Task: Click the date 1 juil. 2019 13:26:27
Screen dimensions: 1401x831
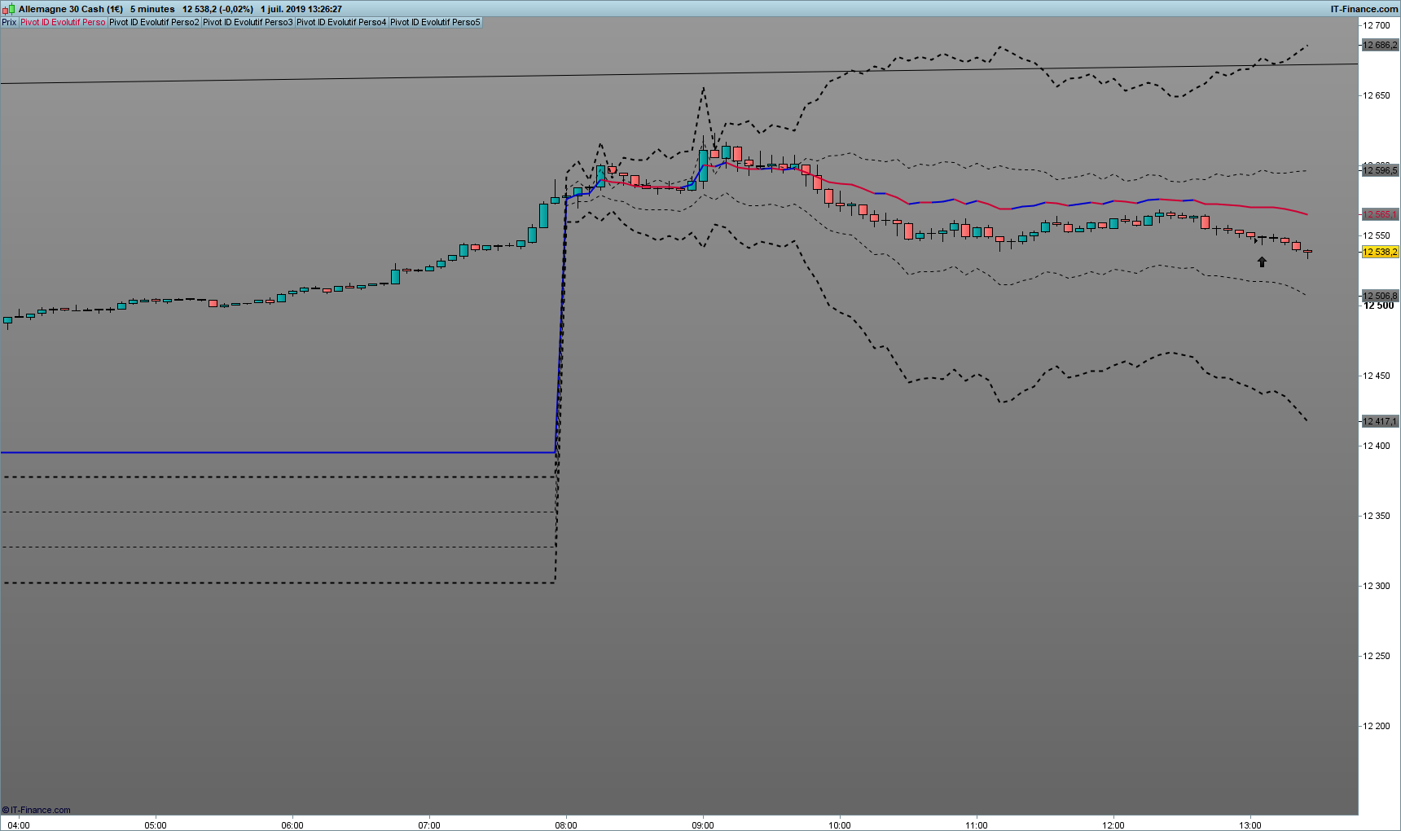Action: 301,9
